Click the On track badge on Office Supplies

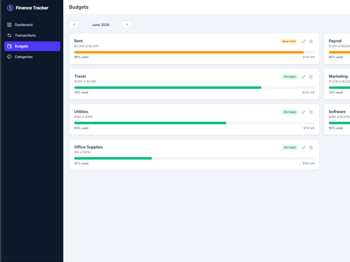[289, 147]
